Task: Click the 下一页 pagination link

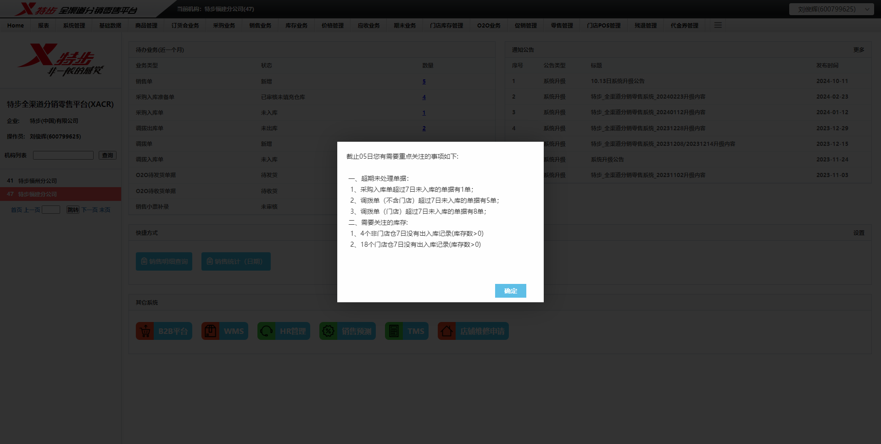Action: pyautogui.click(x=89, y=210)
